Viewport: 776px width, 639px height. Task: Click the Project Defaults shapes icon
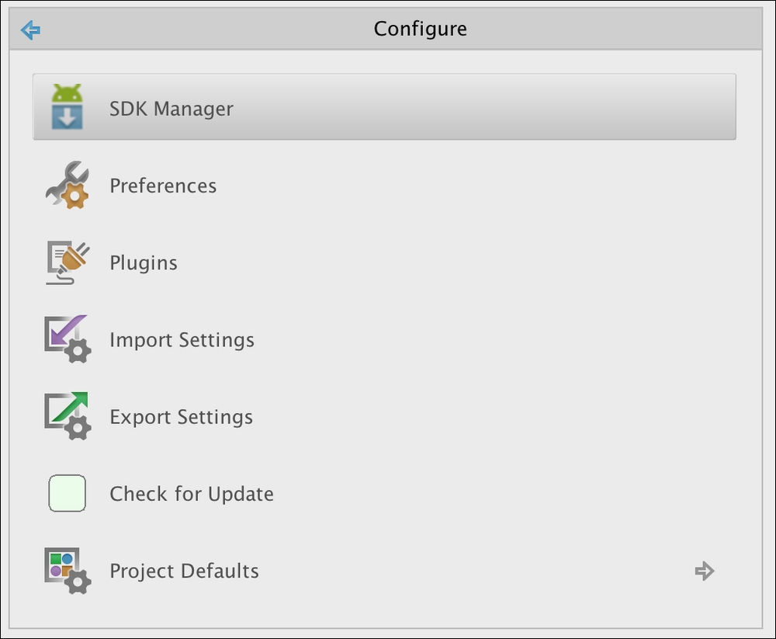tap(68, 571)
